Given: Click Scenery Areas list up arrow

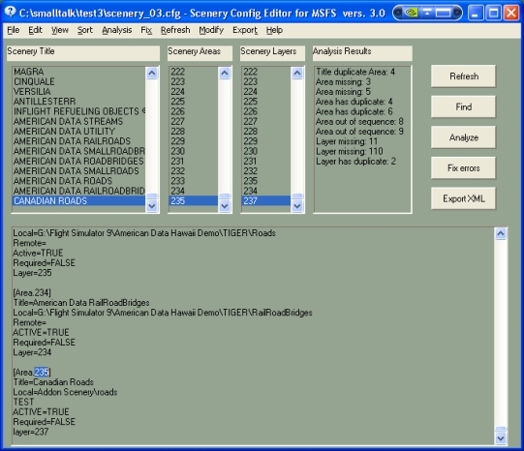Looking at the screenshot, I should click(225, 73).
